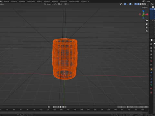Image resolution: width=155 pixels, height=116 pixels.
Task: Open the Object menu in viewport header
Action: (x=2, y=4)
